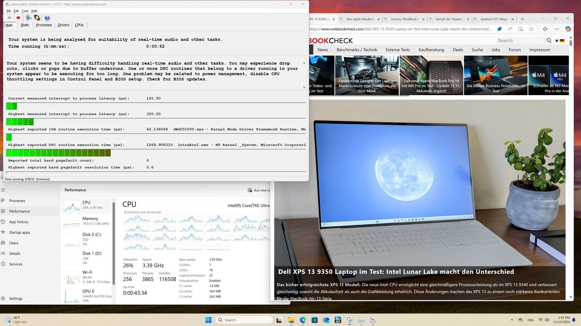This screenshot has width=581, height=326.
Task: Switch to the Drivers tab in LatencyMon
Action: click(x=63, y=25)
